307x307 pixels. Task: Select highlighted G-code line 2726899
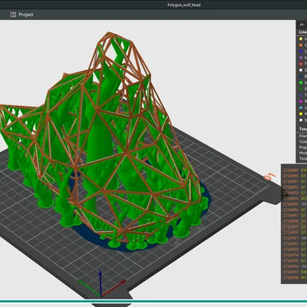pyautogui.click(x=294, y=226)
